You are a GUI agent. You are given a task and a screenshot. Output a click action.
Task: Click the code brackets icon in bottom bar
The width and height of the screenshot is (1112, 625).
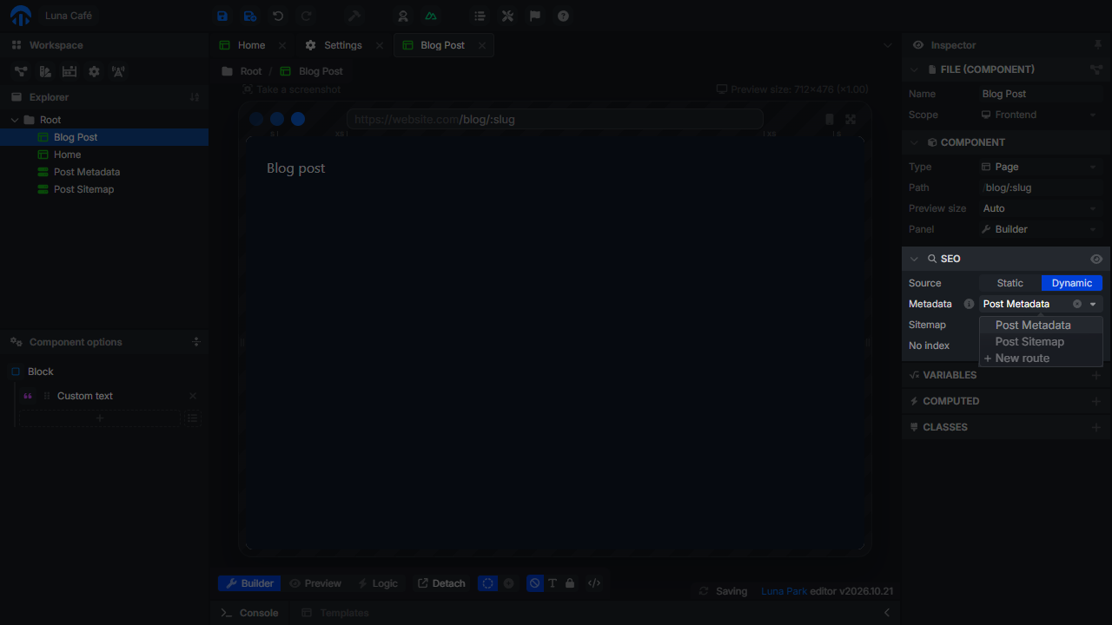click(594, 583)
